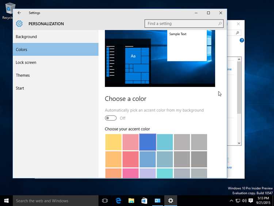This screenshot has height=206, width=274.
Task: Open Task View from the taskbar
Action: click(105, 201)
